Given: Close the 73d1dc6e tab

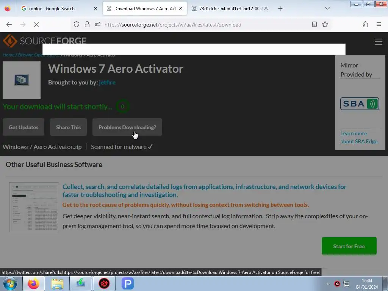Looking at the screenshot, I should pyautogui.click(x=266, y=8).
